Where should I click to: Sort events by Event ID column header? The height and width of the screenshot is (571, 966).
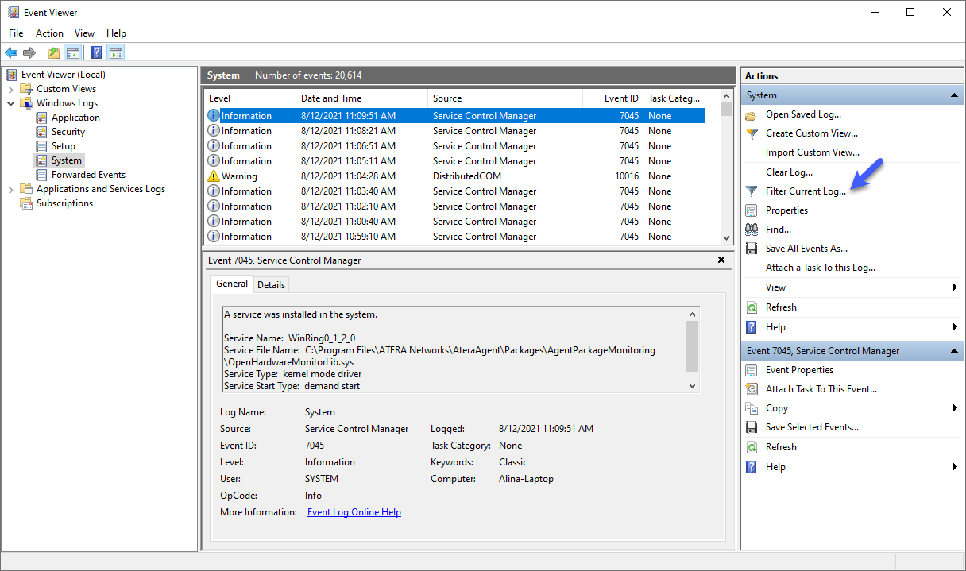612,98
